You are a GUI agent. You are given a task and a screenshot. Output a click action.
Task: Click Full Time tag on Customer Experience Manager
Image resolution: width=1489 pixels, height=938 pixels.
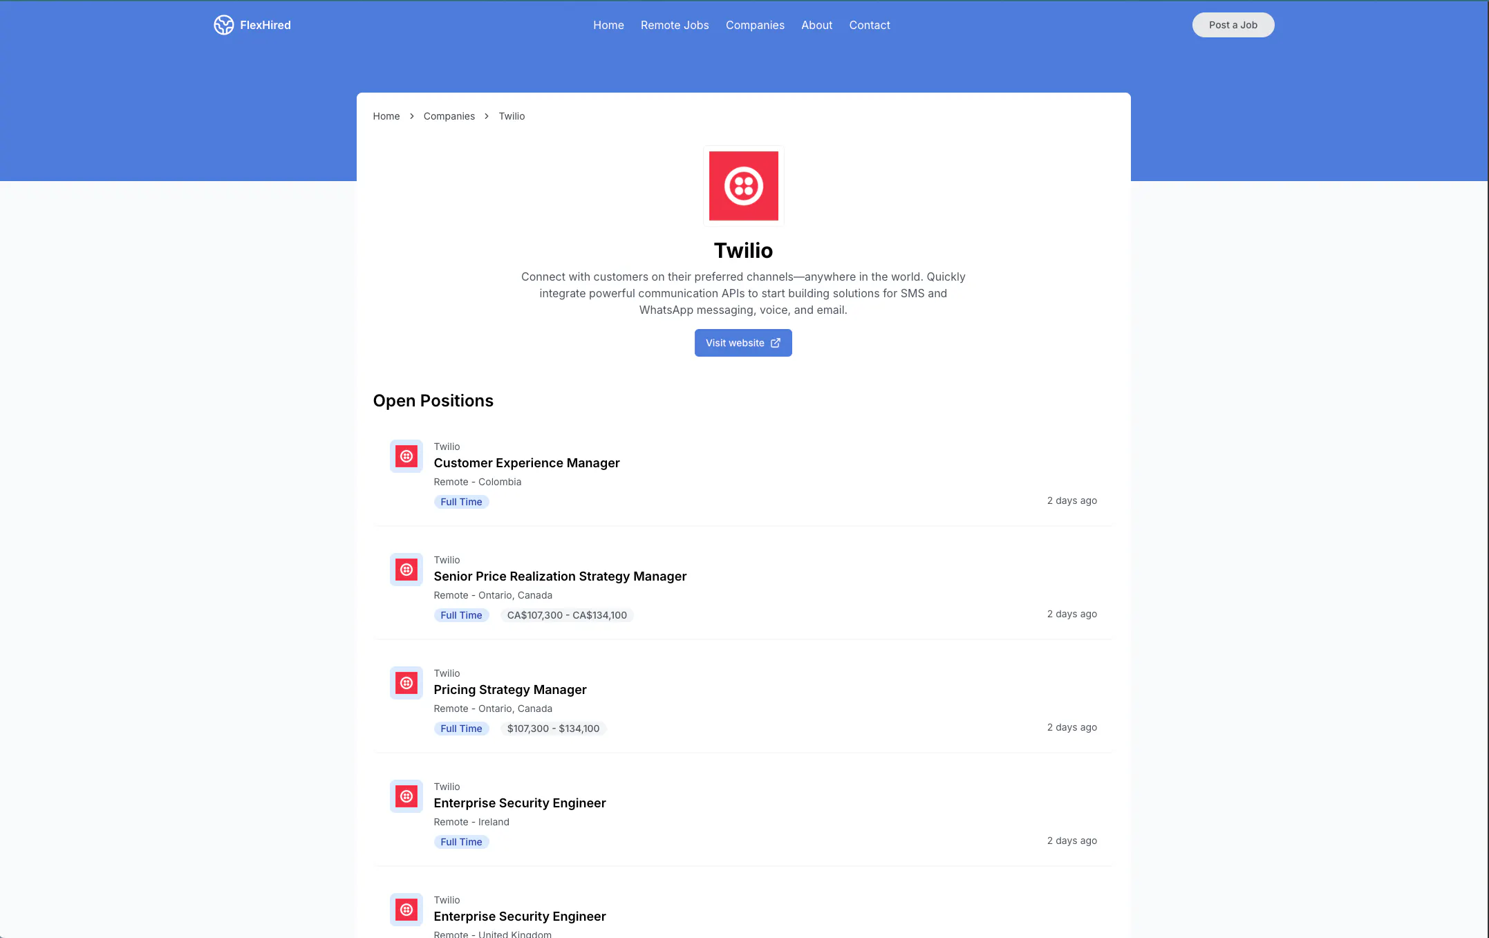pos(461,502)
